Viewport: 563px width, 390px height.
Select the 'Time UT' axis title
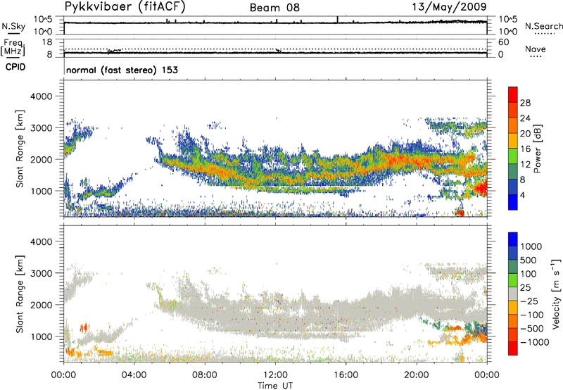pyautogui.click(x=275, y=386)
